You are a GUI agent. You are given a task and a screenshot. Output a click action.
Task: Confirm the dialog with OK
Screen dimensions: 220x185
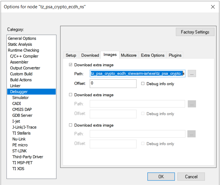click(x=161, y=177)
